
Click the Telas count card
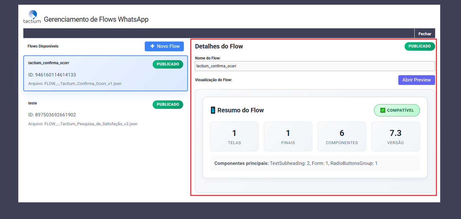pos(234,137)
